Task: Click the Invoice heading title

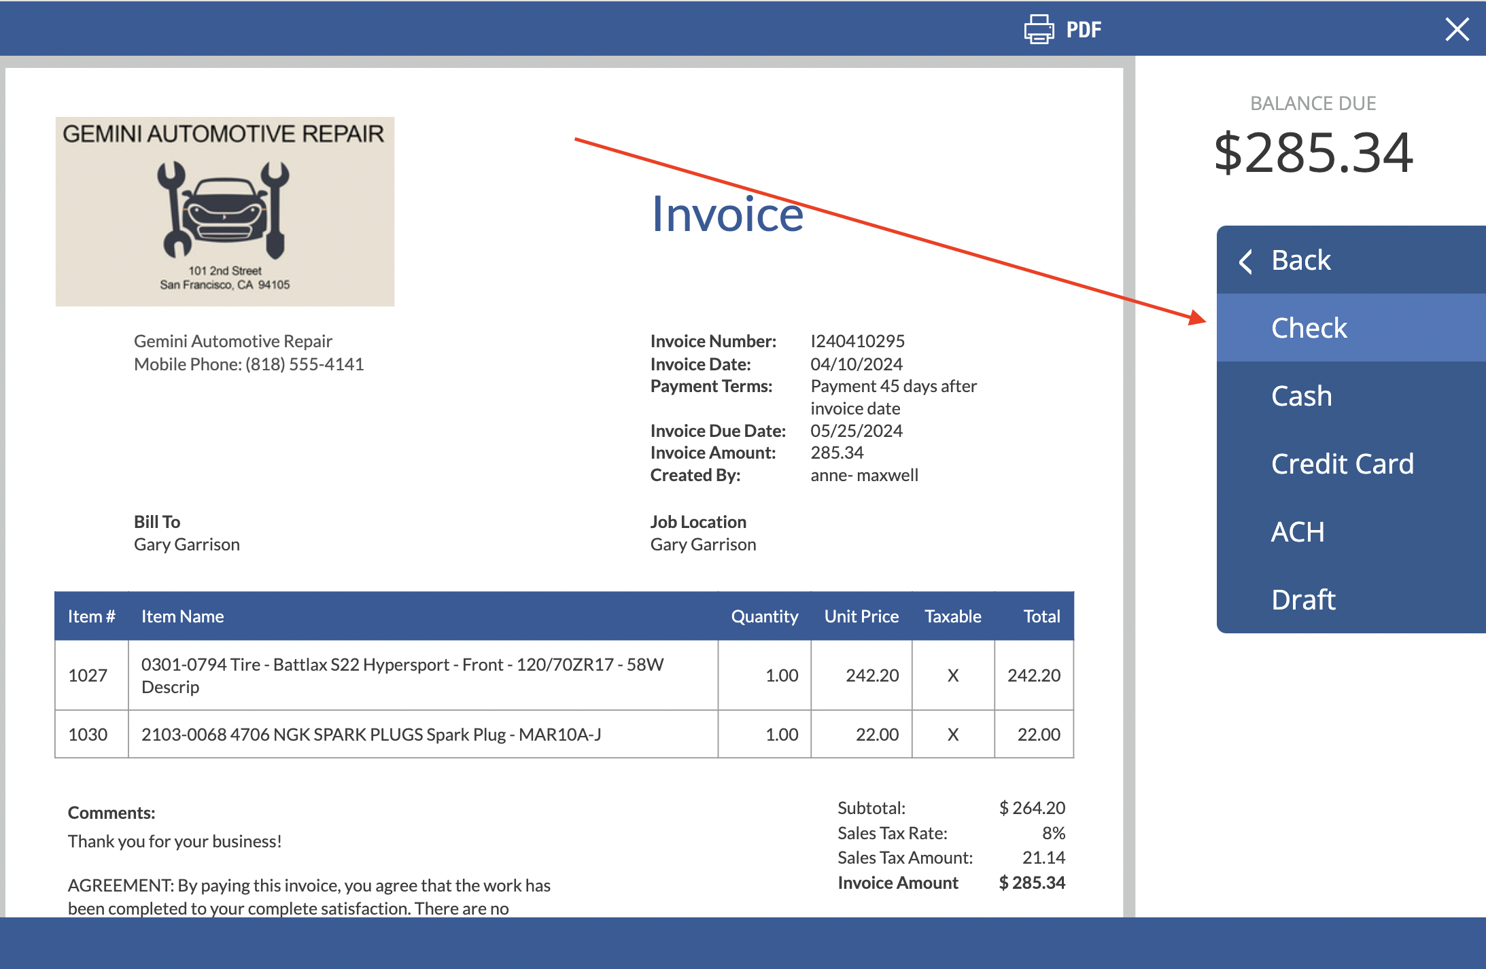Action: click(727, 215)
